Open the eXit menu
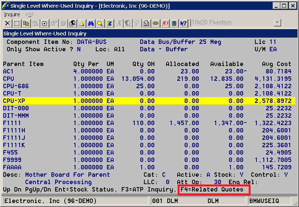The image size is (299, 207). [x=30, y=15]
